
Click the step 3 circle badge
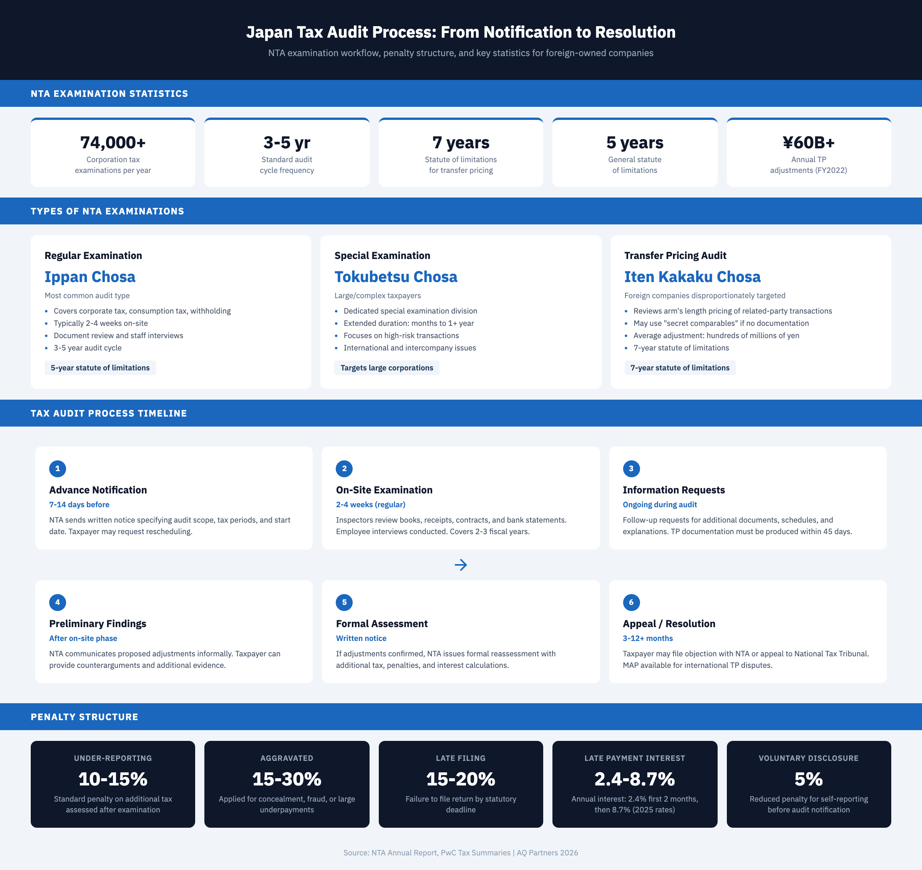631,469
